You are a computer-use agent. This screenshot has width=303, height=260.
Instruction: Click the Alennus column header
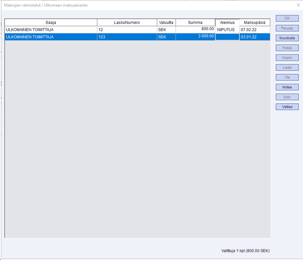[x=227, y=22]
